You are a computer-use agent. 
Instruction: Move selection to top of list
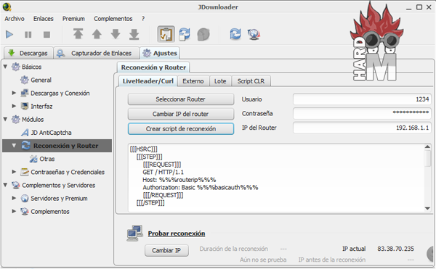[x=78, y=34]
